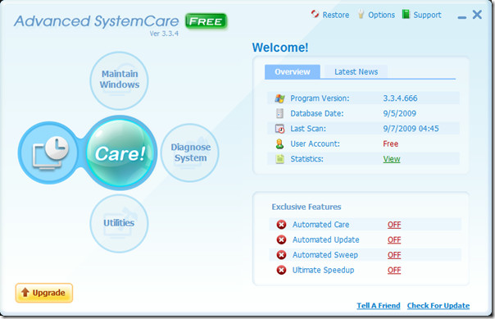Image resolution: width=495 pixels, height=319 pixels.
Task: Click red X icon beside Automated Update
Action: point(281,239)
